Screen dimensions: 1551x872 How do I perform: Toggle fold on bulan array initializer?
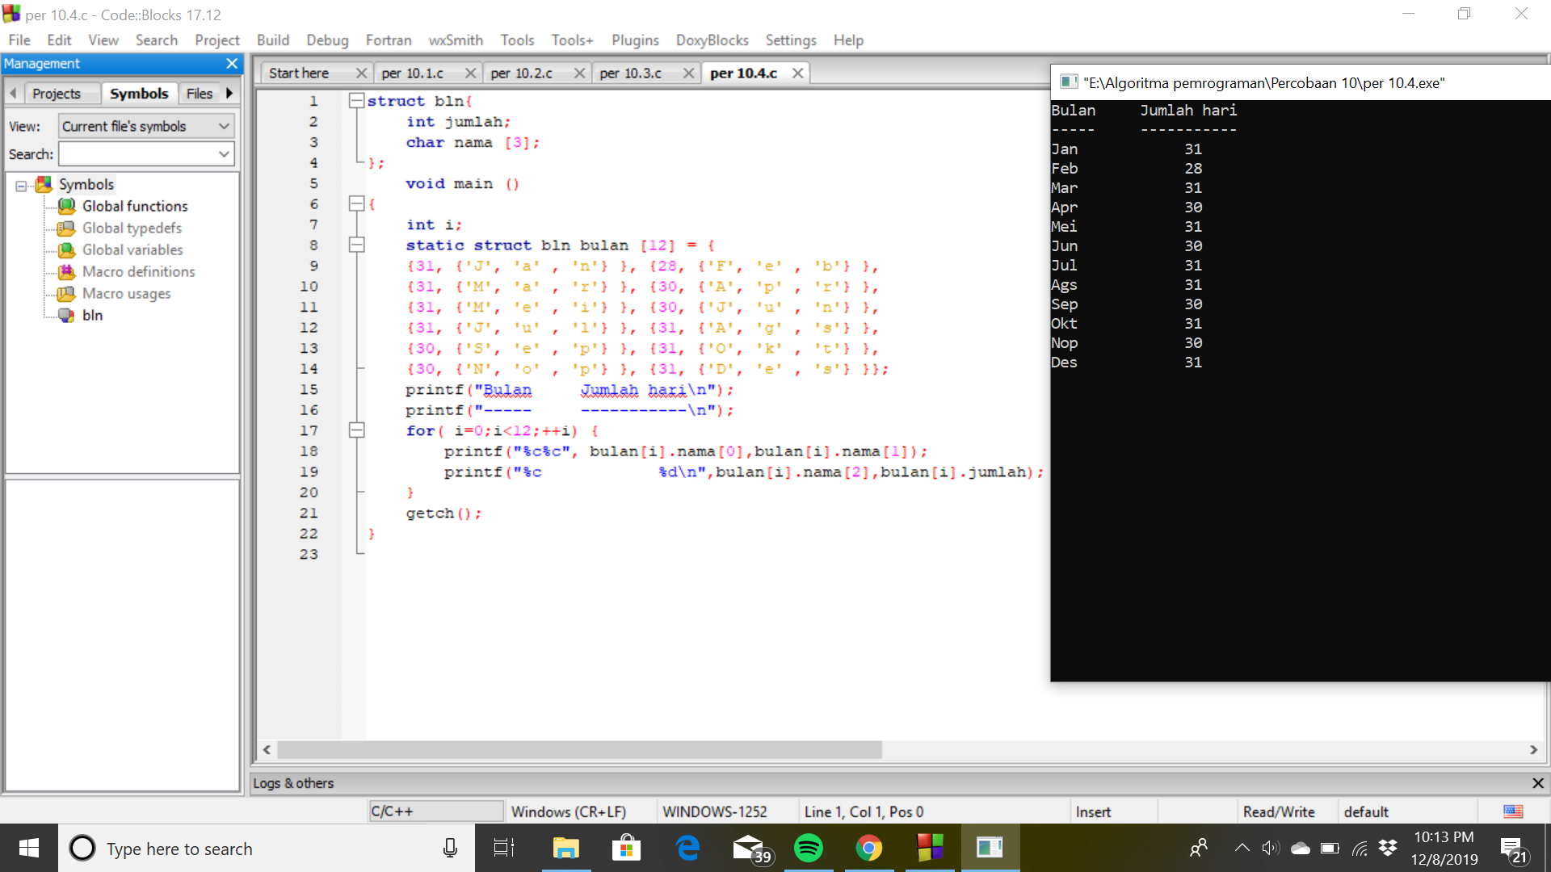(x=356, y=245)
